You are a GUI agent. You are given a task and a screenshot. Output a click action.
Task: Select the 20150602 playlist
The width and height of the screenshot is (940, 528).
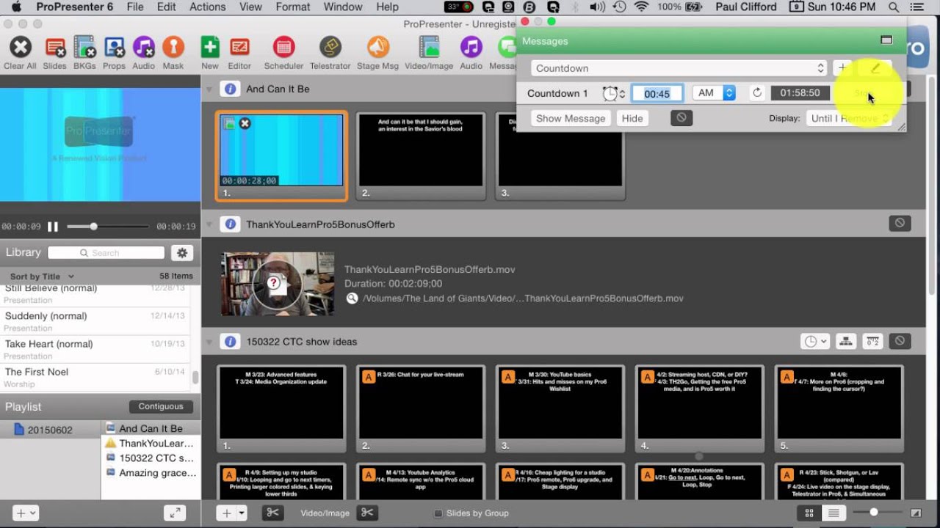pos(50,430)
